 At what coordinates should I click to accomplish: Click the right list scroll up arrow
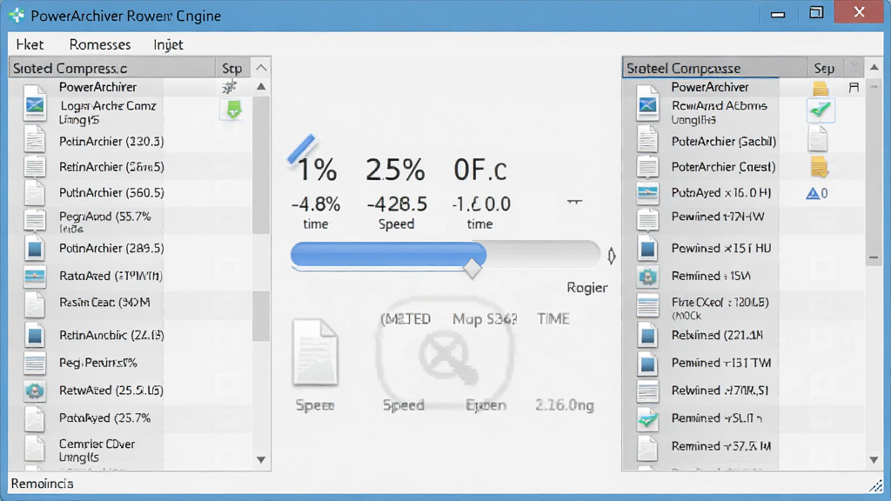tap(874, 68)
